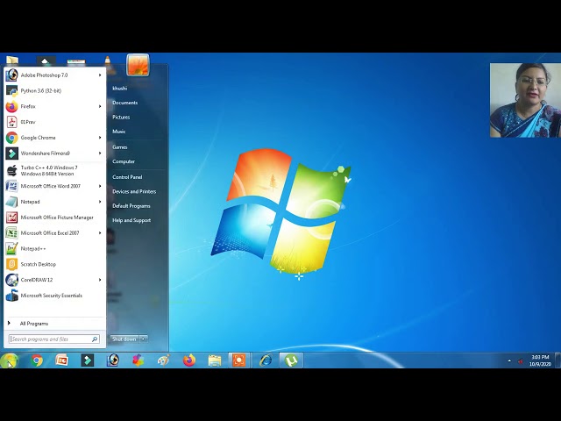Click the muted volume tray icon
This screenshot has width=561, height=421.
pos(520,361)
